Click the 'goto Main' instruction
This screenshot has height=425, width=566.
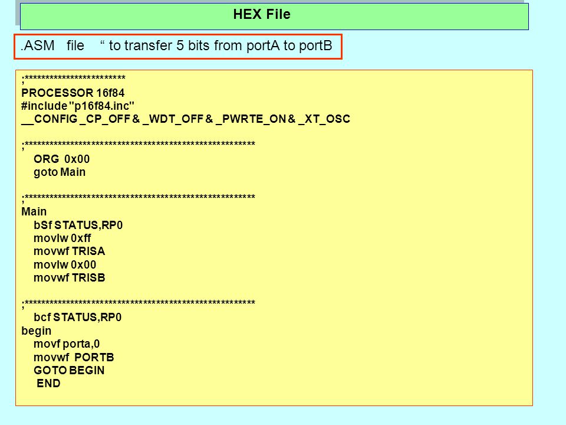[x=60, y=172]
